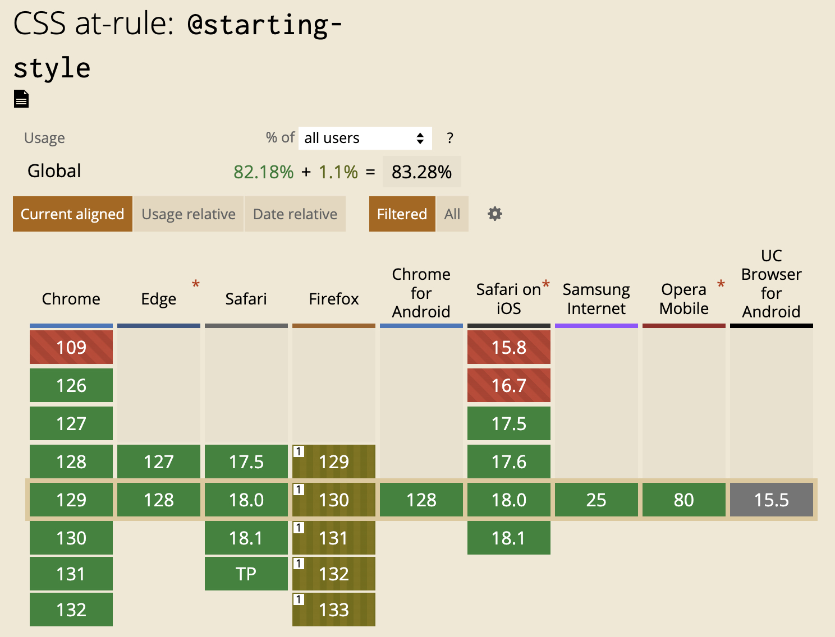This screenshot has height=637, width=835.
Task: Click note marker 1 on Firefox 133
Action: (x=299, y=599)
